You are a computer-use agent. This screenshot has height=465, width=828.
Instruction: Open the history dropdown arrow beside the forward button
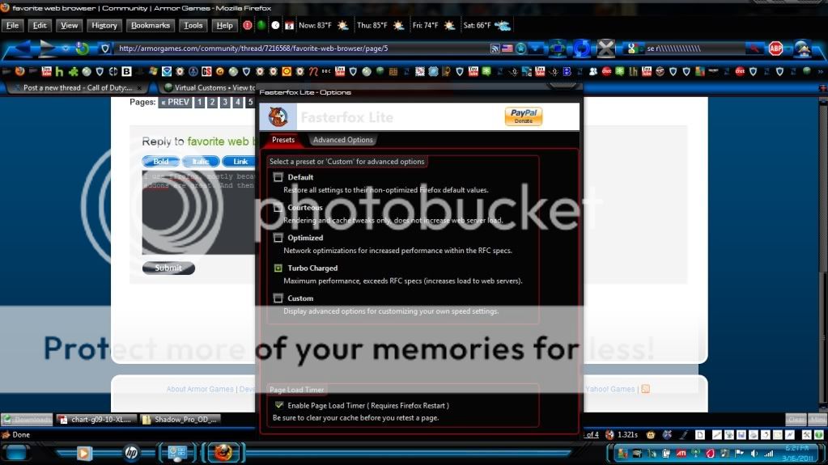pos(66,49)
